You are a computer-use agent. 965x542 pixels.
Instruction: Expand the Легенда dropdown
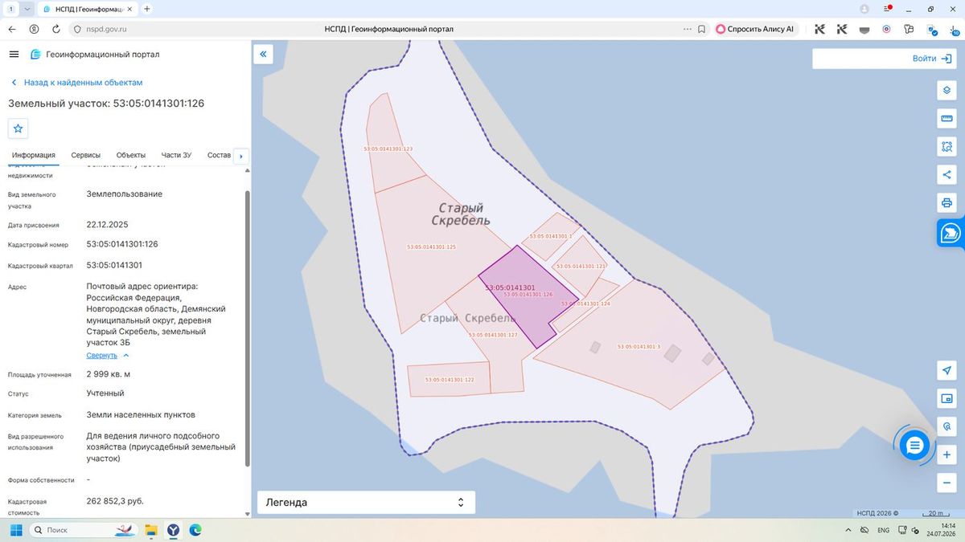point(366,502)
